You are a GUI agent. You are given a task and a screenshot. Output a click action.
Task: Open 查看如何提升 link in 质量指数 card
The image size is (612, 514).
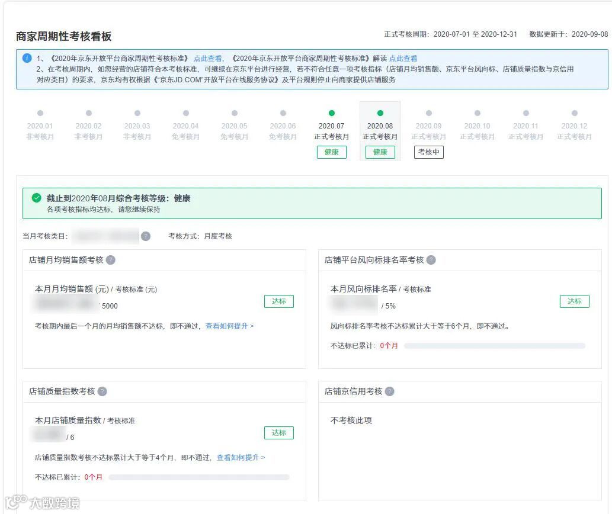(x=241, y=457)
